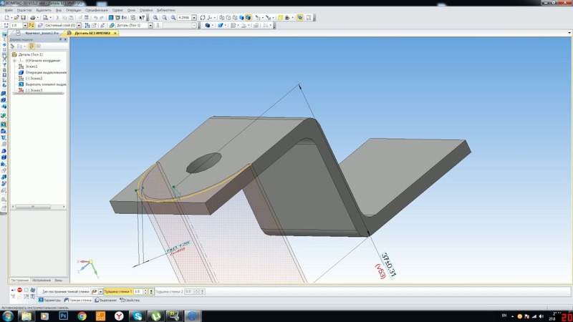Viewport: 573px width, 322px height.
Task: Select Операция выдавливания in the model tree
Action: click(x=45, y=72)
